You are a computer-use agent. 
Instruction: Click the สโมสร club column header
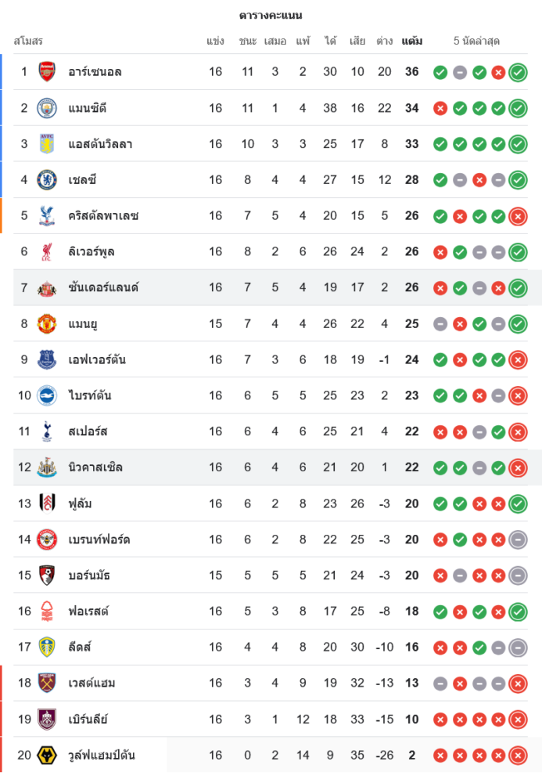[28, 41]
